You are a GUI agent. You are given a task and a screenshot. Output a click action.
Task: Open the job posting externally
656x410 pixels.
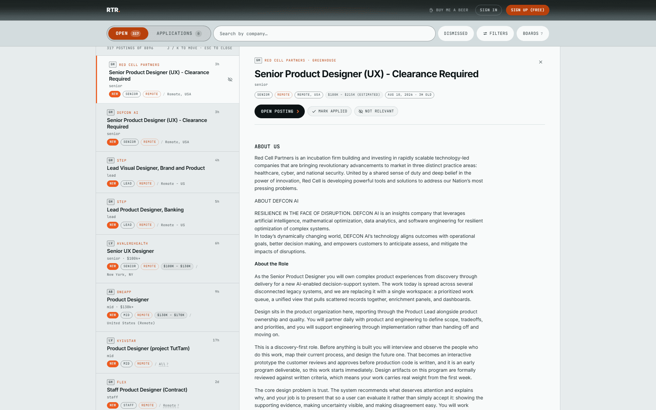[x=279, y=111]
